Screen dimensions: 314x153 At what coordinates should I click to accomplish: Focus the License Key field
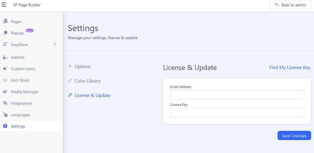click(x=237, y=112)
